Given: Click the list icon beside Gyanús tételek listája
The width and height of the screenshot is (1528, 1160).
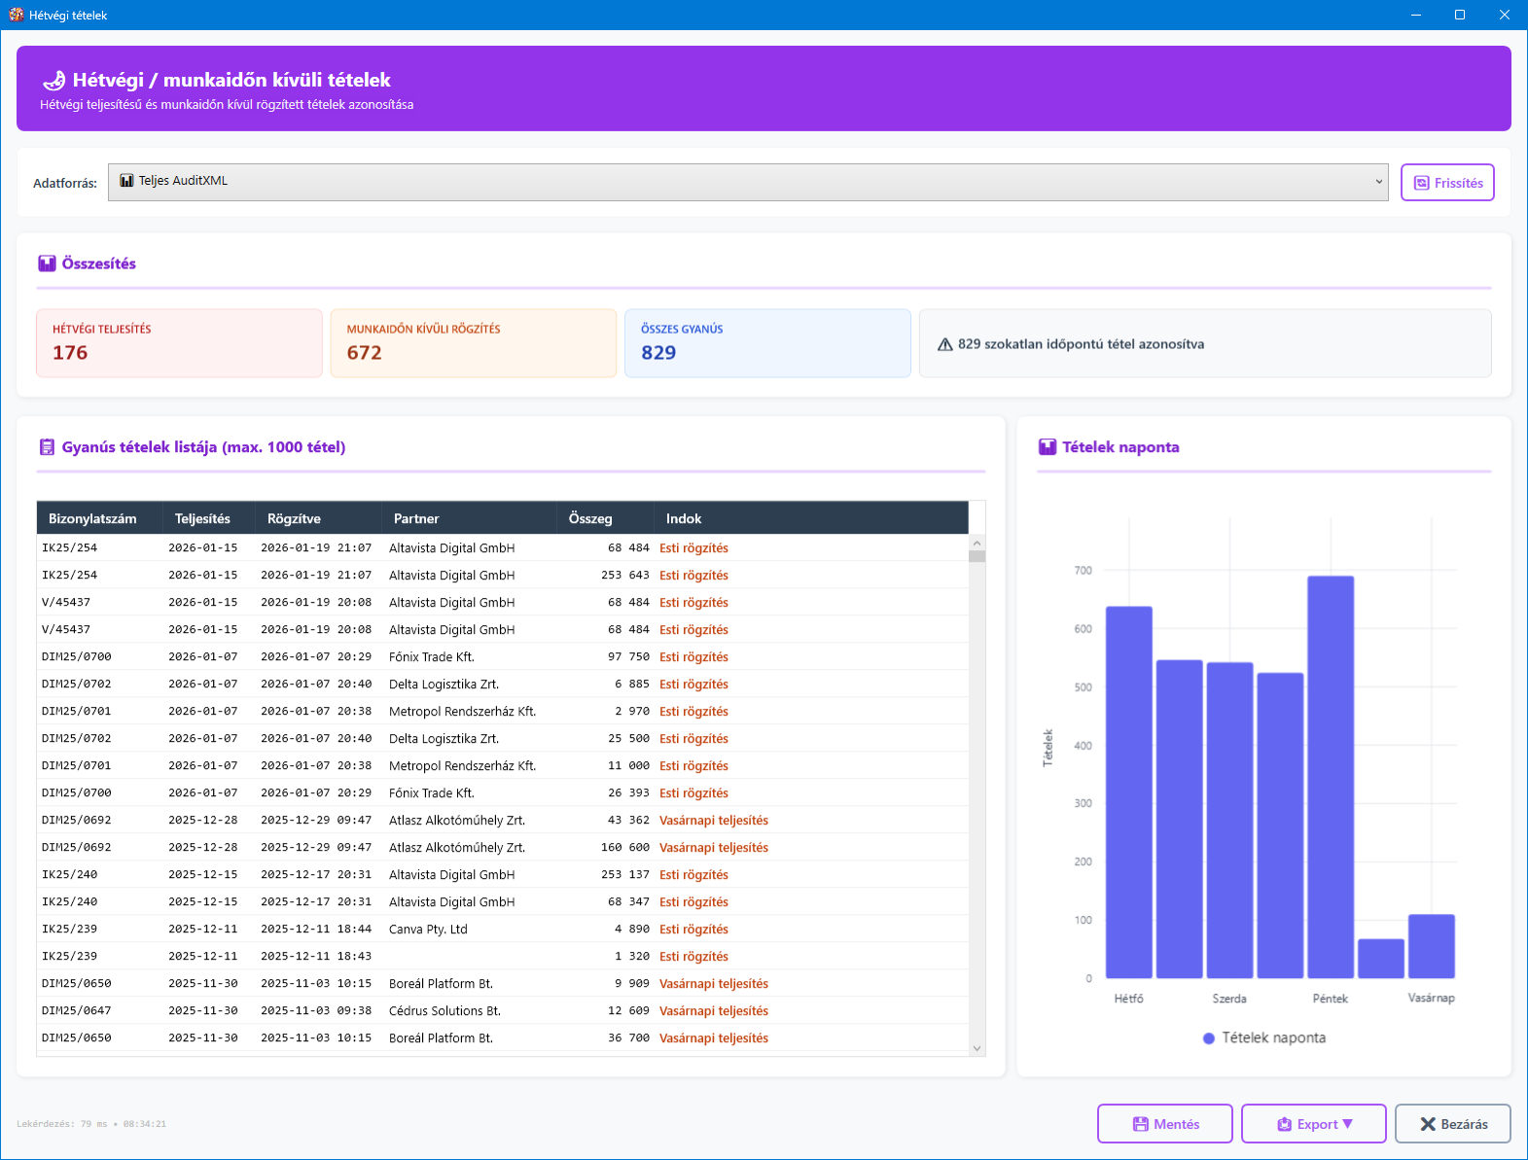Looking at the screenshot, I should 47,447.
